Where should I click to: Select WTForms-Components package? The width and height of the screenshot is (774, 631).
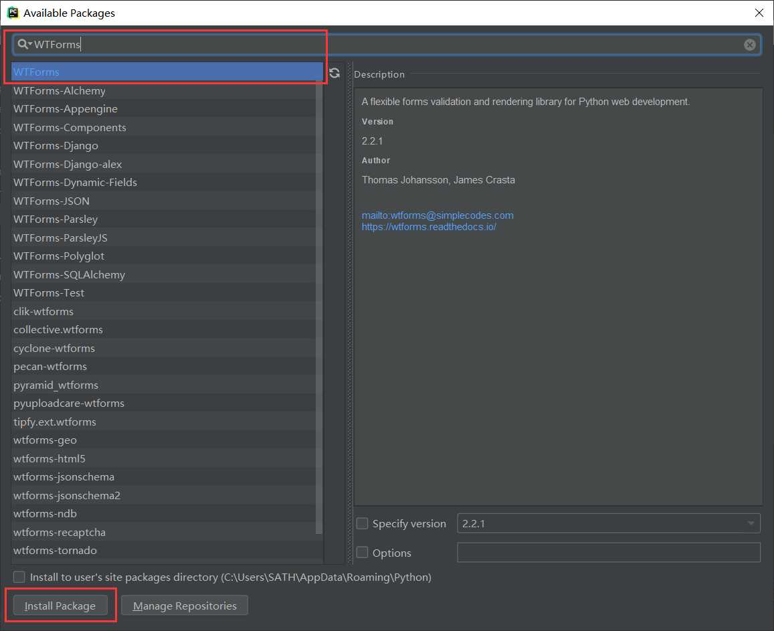click(163, 127)
